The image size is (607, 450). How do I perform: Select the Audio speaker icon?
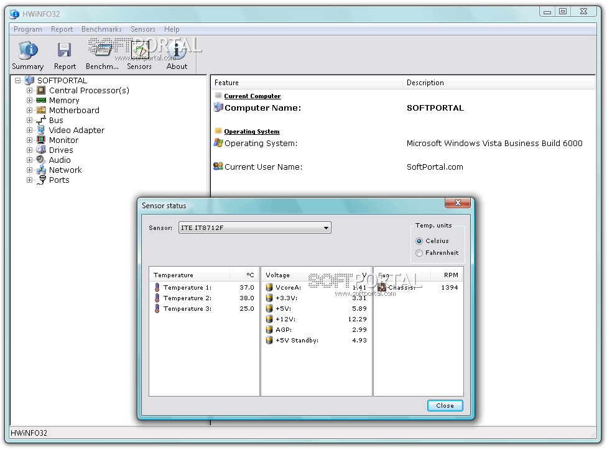(x=41, y=160)
